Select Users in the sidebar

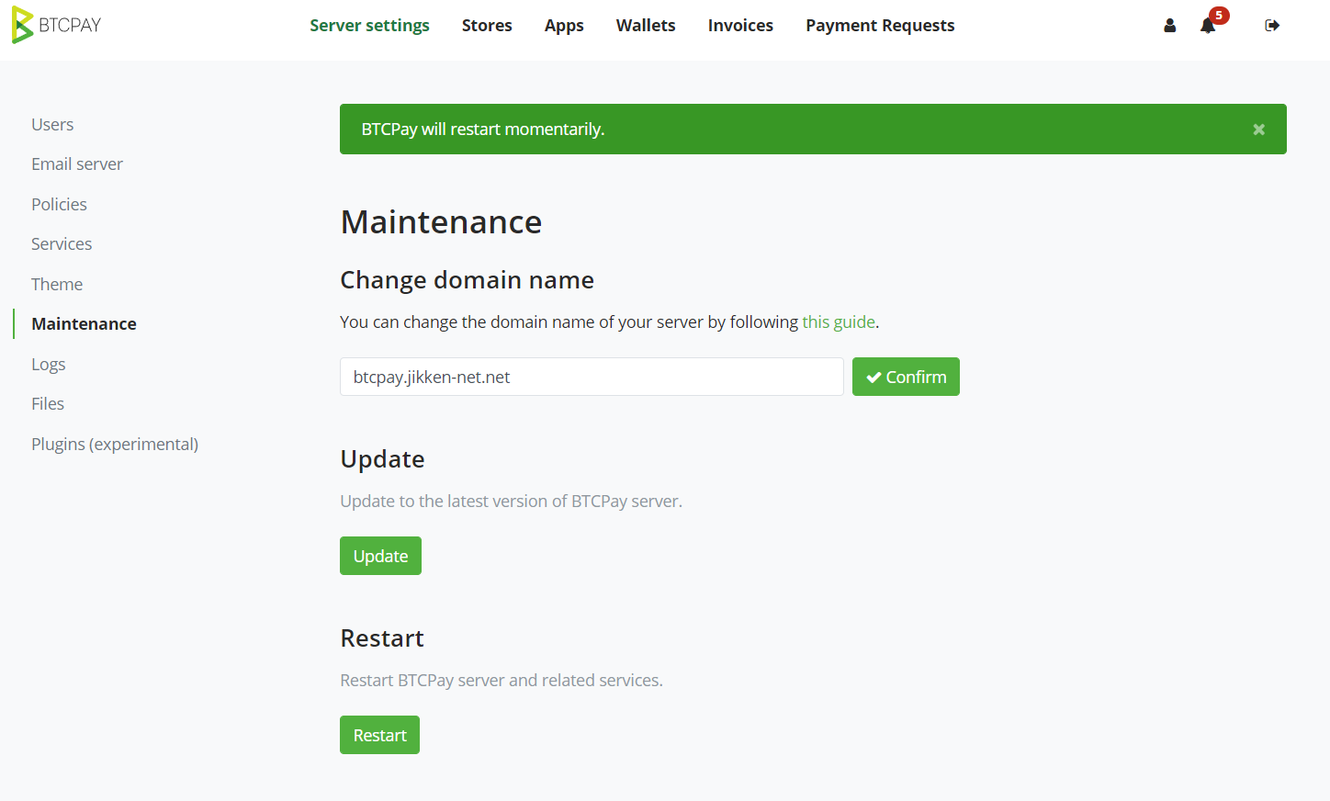click(x=52, y=125)
